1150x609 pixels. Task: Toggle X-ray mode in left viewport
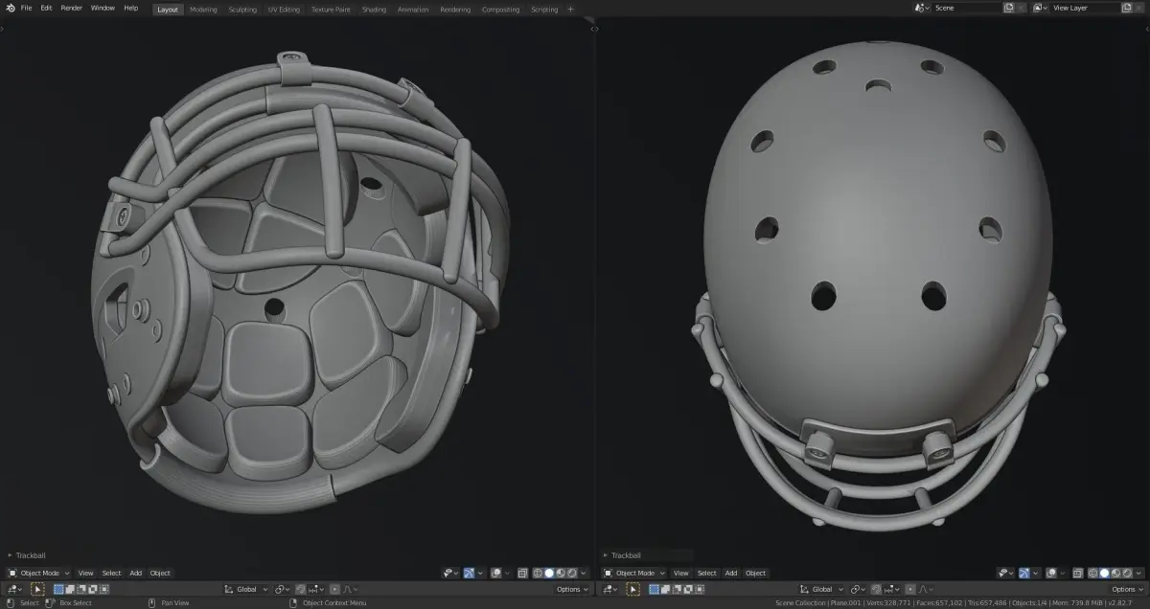click(522, 573)
